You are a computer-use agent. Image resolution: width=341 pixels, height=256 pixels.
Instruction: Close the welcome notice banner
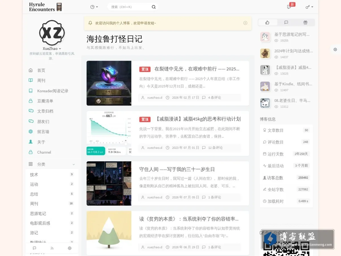click(x=245, y=23)
